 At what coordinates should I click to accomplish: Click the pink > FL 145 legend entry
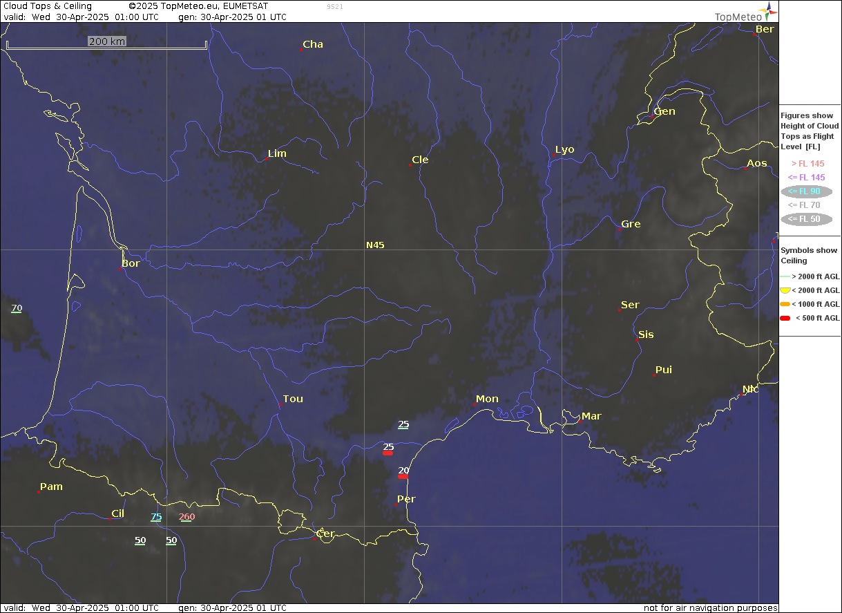[x=807, y=164]
